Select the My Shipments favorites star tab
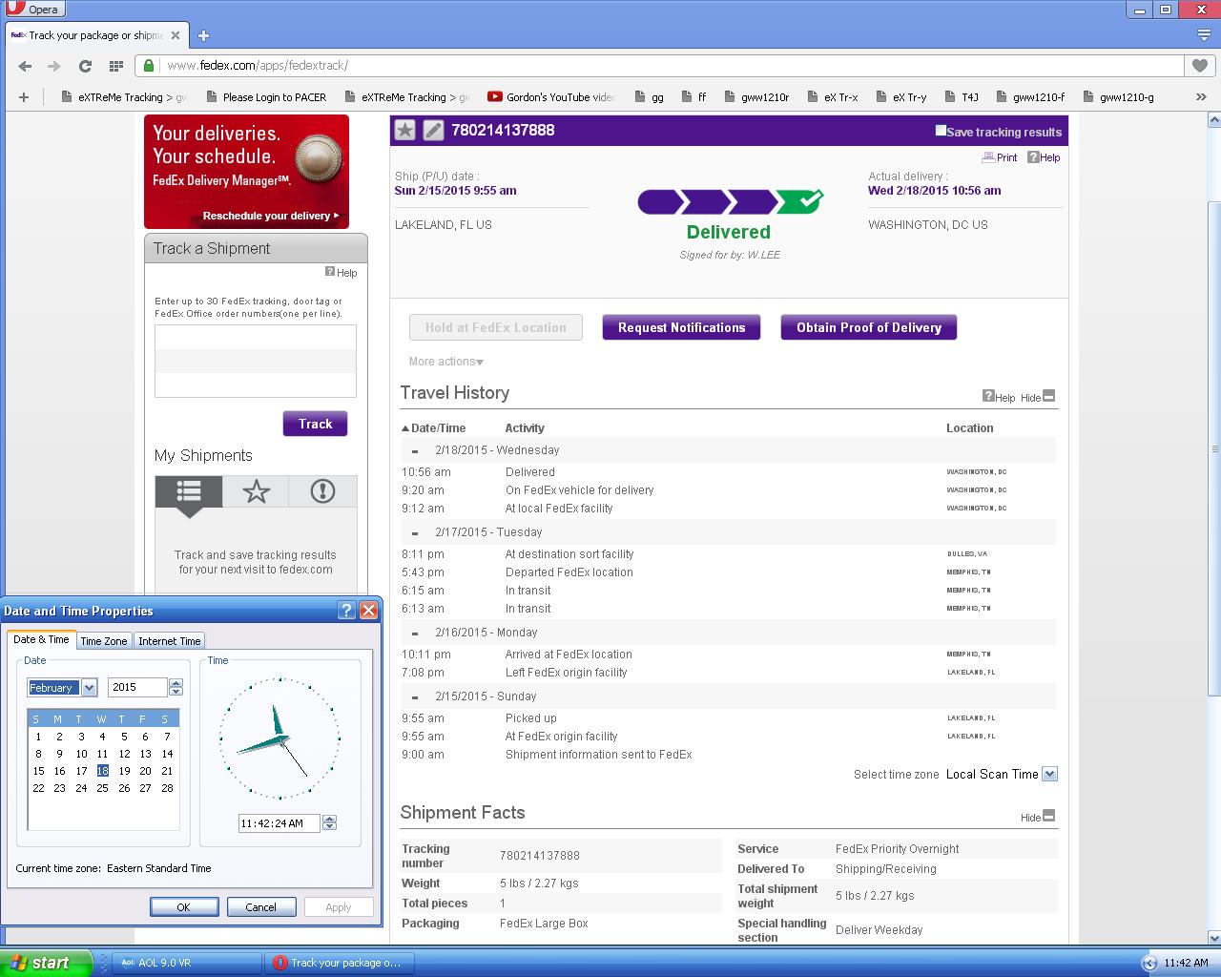The image size is (1221, 977). click(x=256, y=491)
